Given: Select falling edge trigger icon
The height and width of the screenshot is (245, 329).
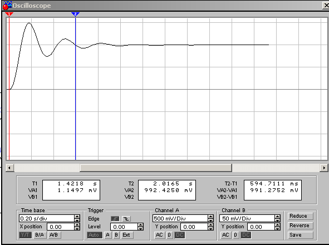Looking at the screenshot, I should point(126,219).
